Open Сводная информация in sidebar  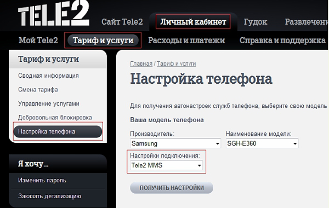tap(48, 76)
